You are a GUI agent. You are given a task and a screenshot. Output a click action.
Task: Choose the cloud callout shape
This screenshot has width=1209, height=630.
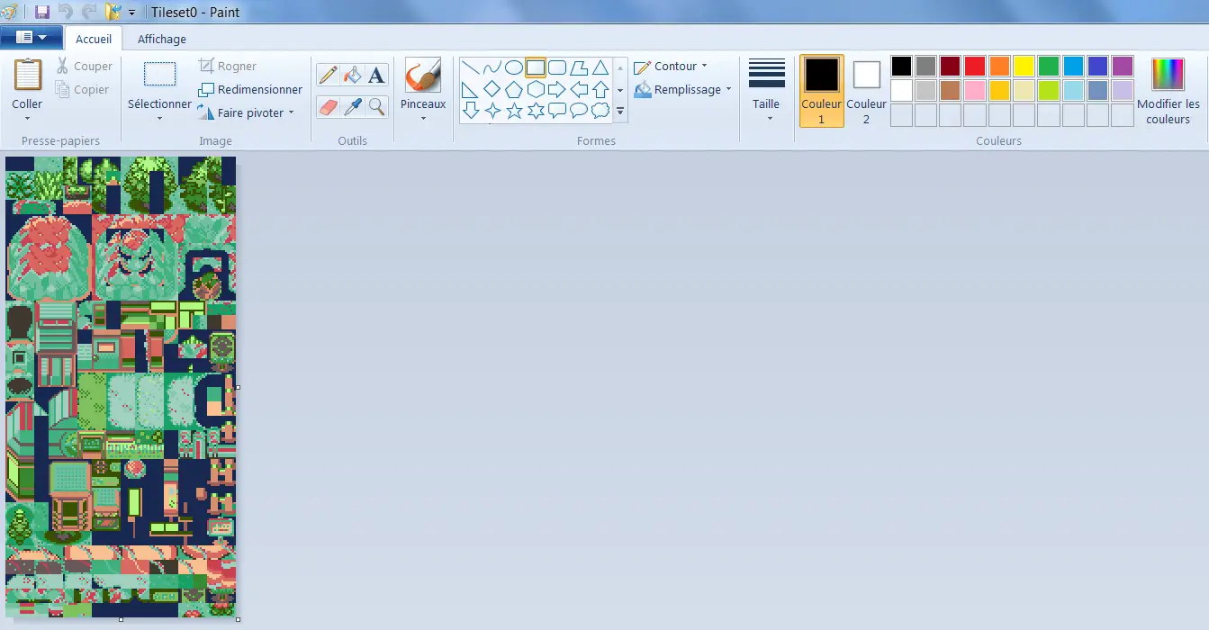click(600, 111)
